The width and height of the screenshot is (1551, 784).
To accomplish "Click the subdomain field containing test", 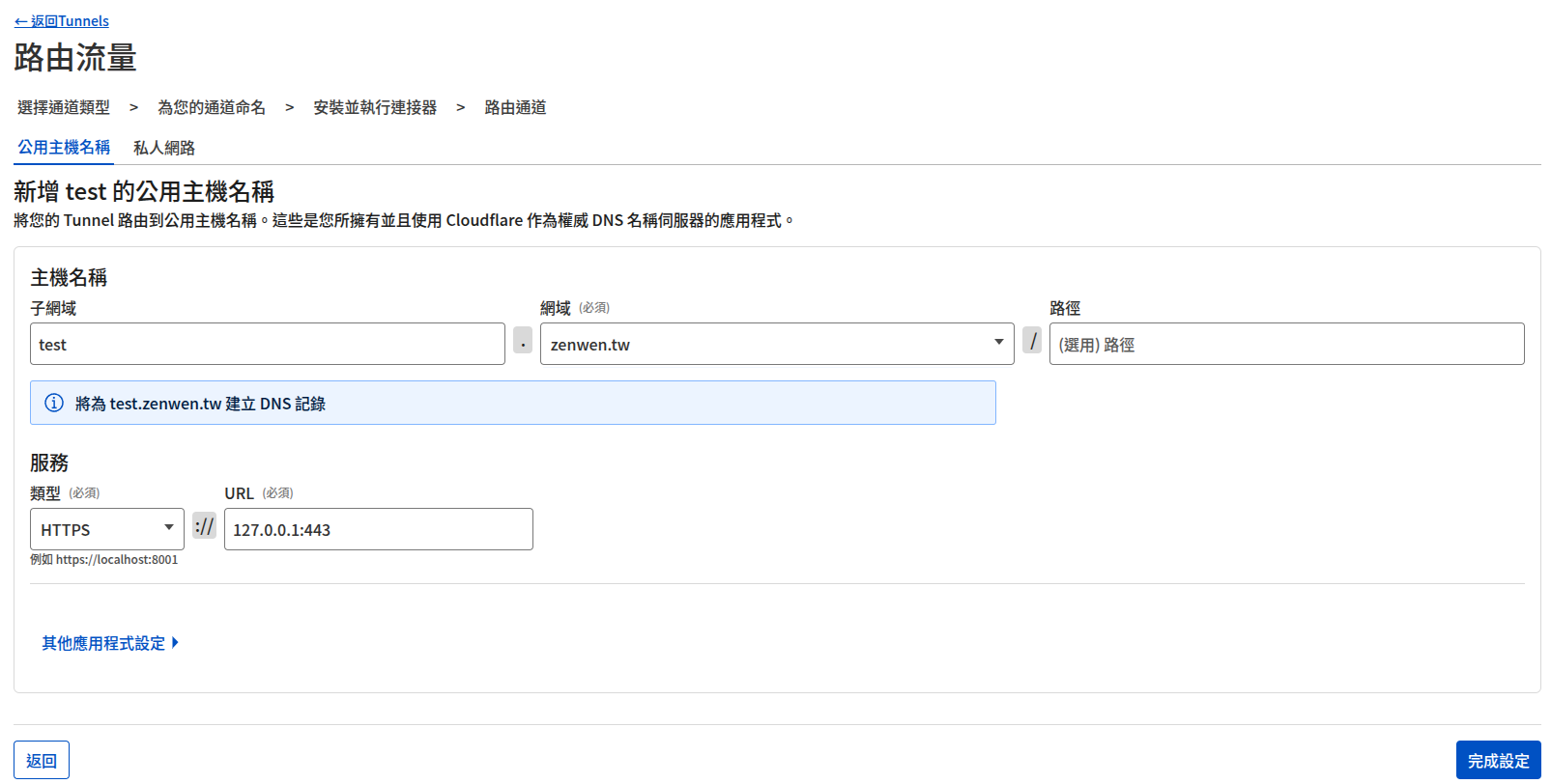I will pyautogui.click(x=267, y=344).
